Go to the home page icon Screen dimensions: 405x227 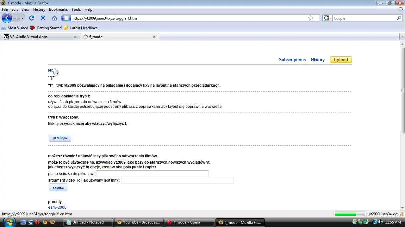[x=54, y=18]
